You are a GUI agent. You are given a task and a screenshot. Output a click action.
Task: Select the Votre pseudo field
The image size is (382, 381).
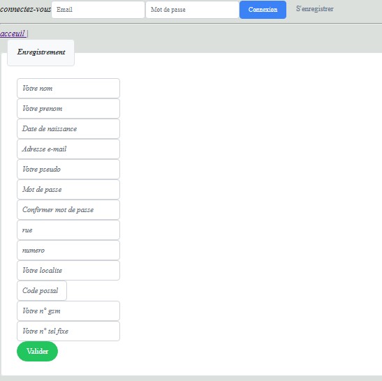click(68, 169)
